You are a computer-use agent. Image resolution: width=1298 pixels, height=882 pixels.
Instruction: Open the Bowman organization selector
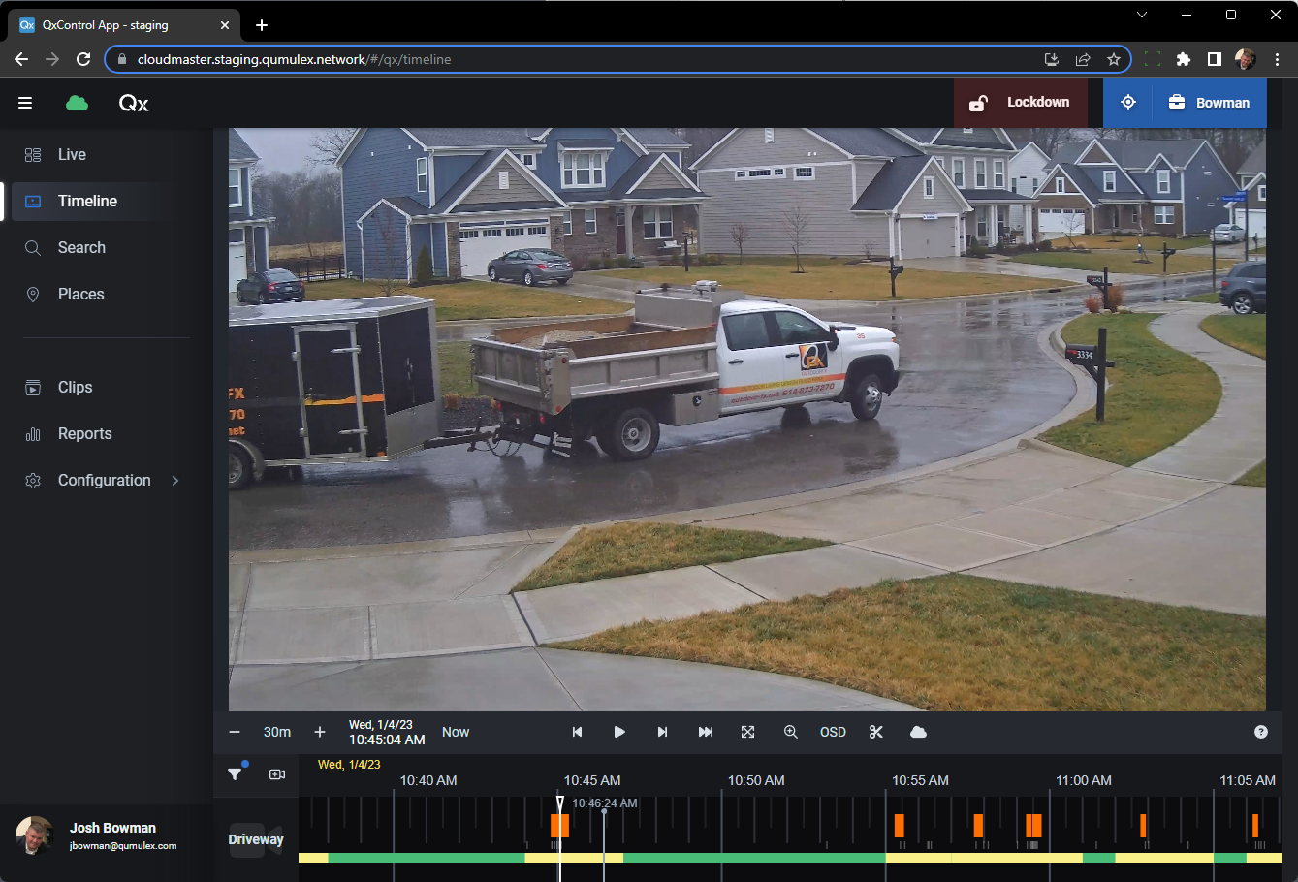tap(1209, 103)
